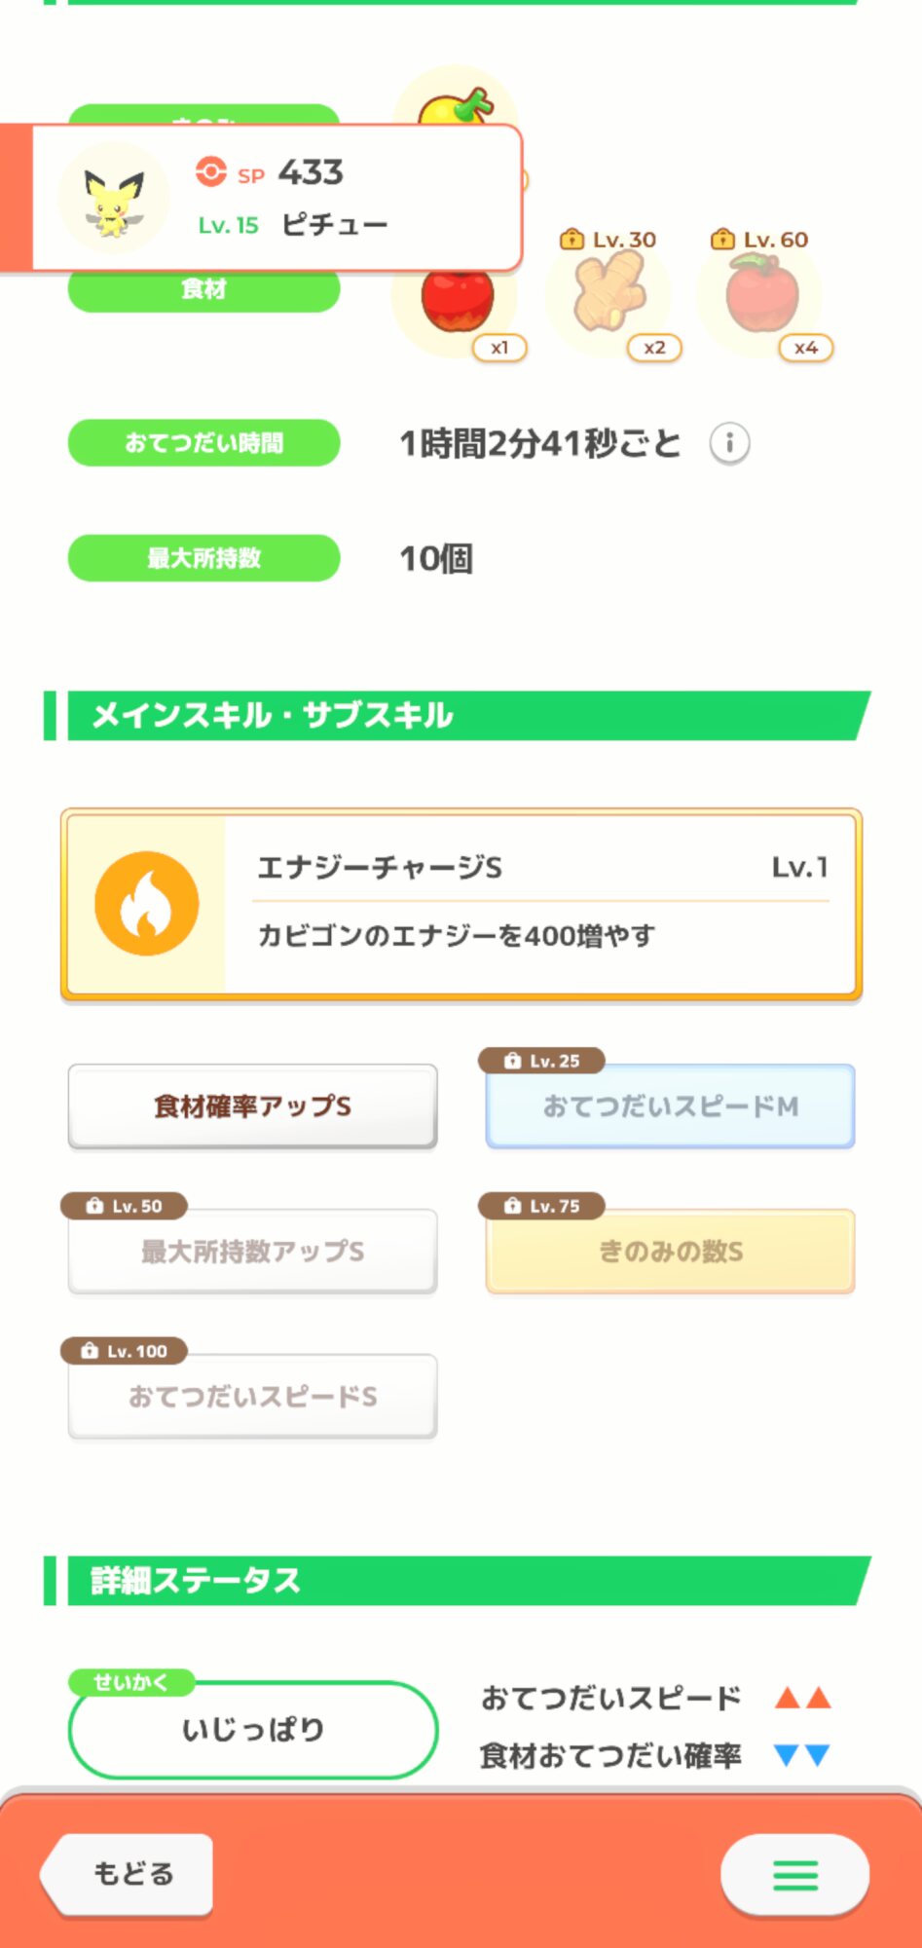Viewport: 922px width, 1948px height.
Task: Open the 食材確率アップS sub skill
Action: coord(252,1106)
